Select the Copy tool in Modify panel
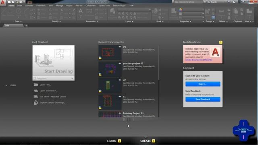258x145 pixels. (x=42, y=14)
